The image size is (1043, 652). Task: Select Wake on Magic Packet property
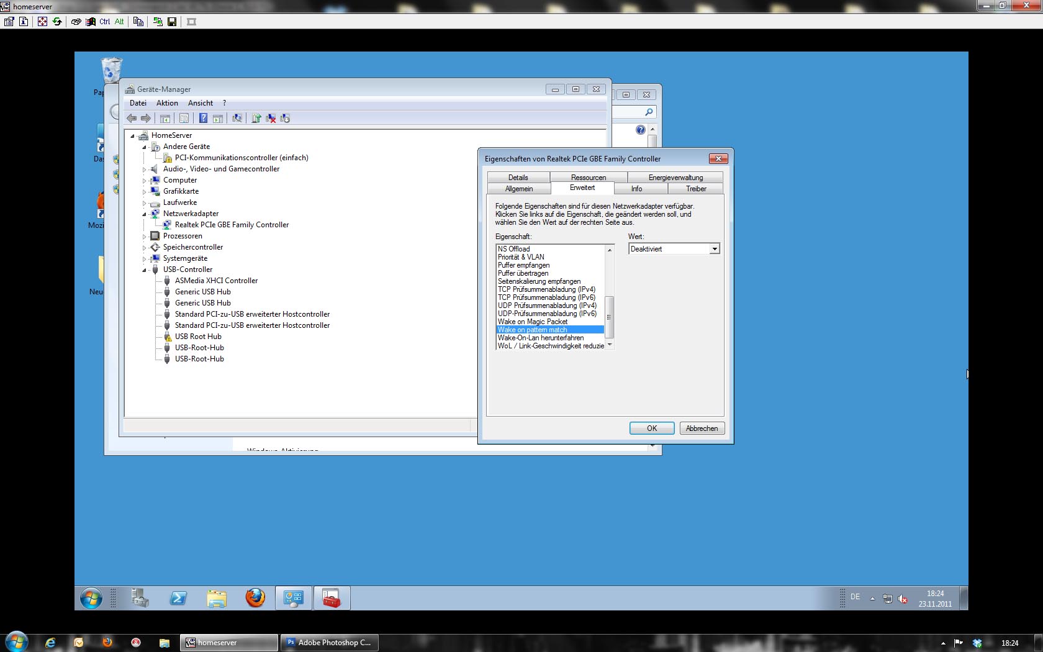pos(533,322)
